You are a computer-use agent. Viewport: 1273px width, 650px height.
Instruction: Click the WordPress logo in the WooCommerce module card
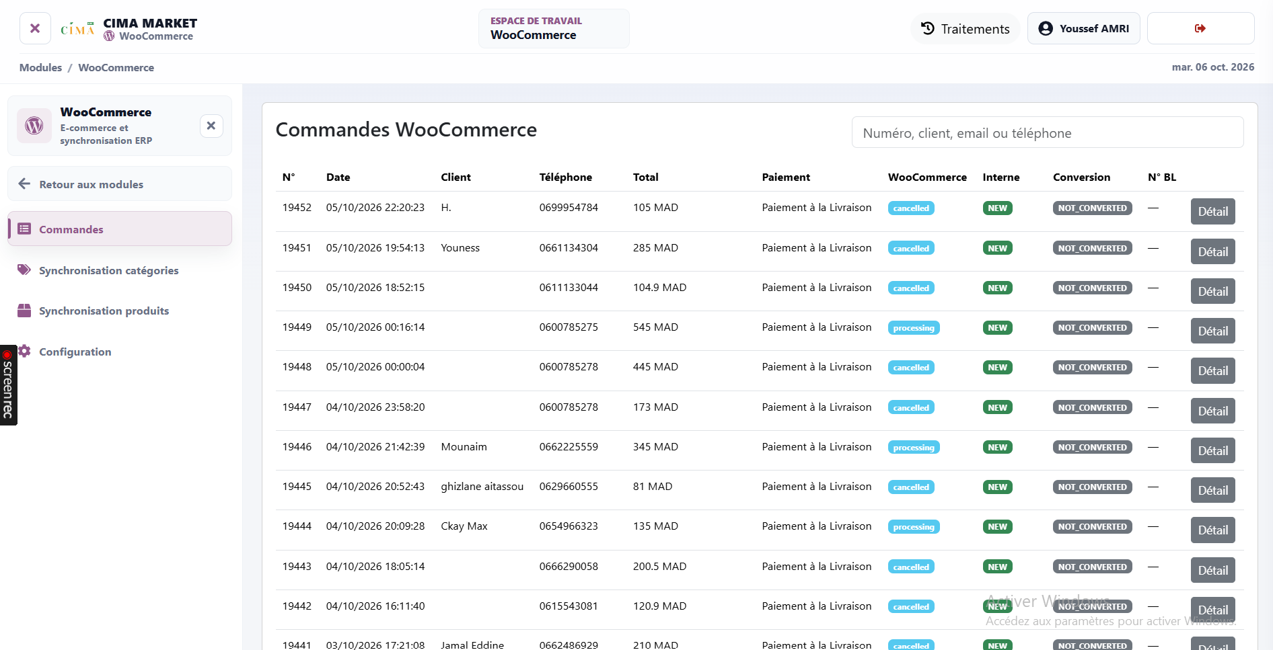coord(34,126)
